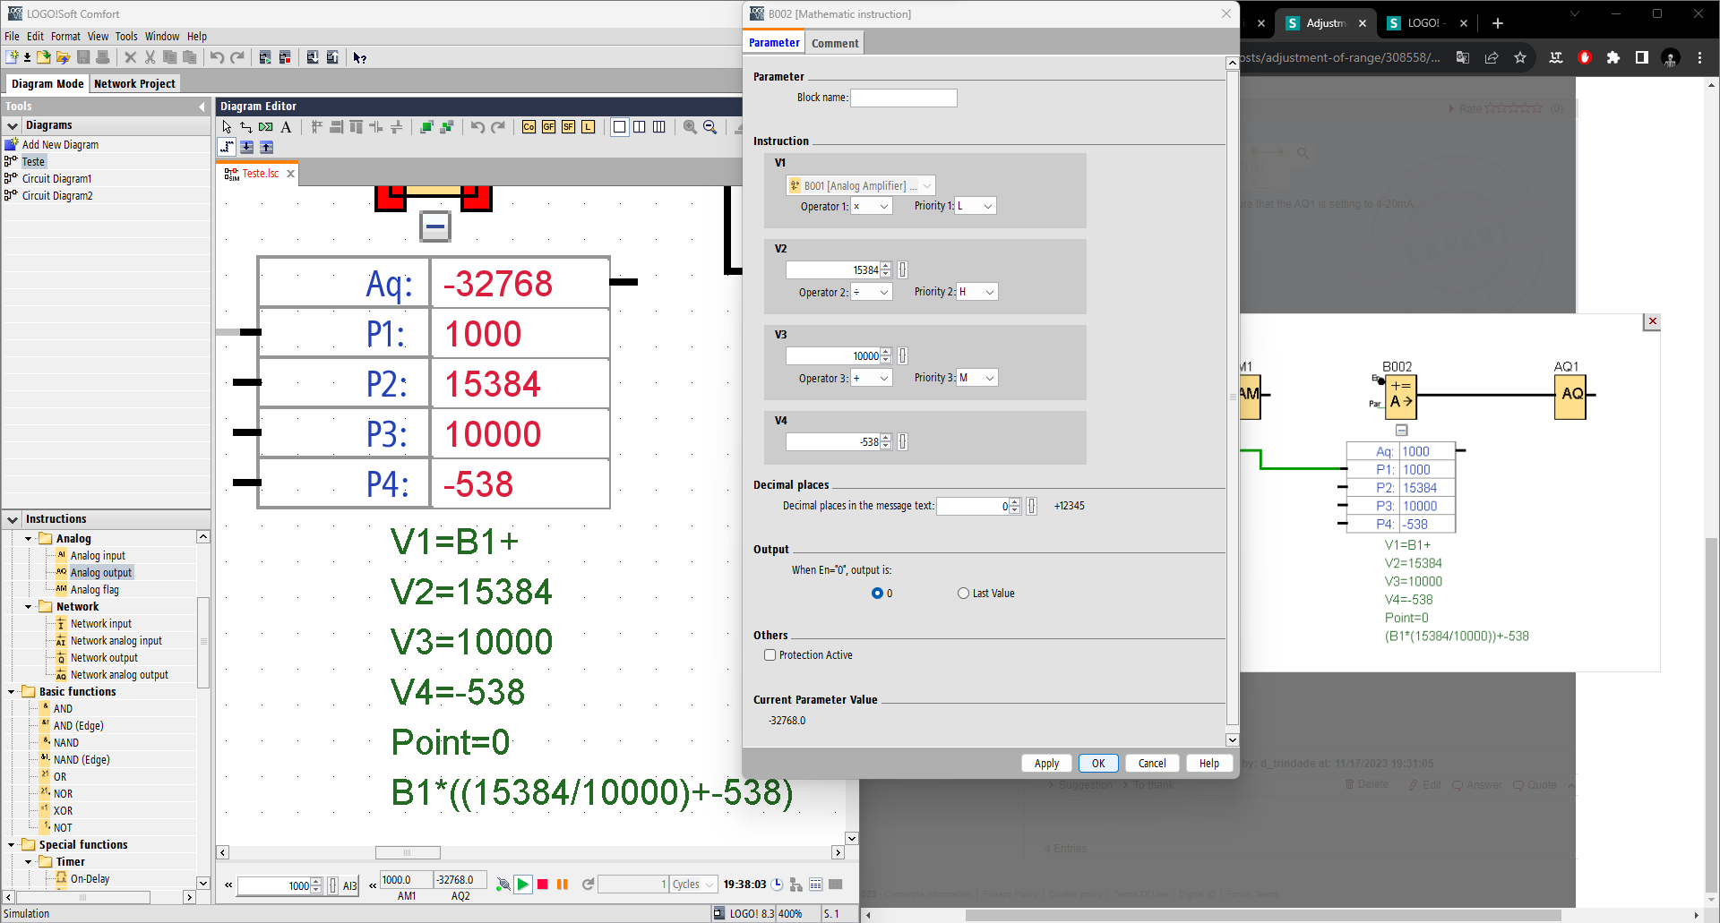Stop the simulation with the red square
This screenshot has height=923, width=1720.
[542, 885]
